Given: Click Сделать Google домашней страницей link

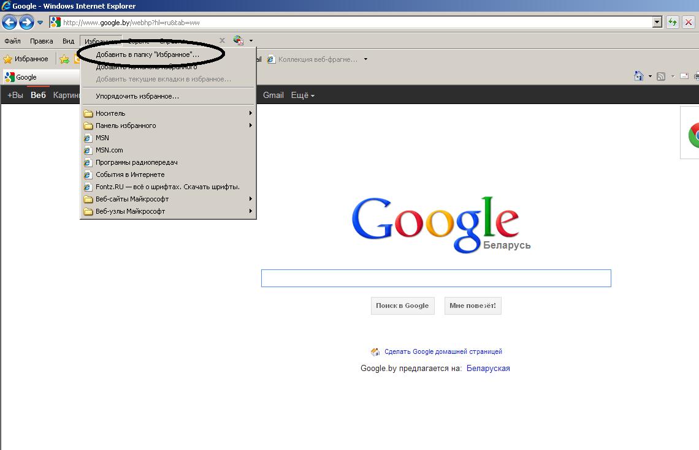Looking at the screenshot, I should coord(443,351).
